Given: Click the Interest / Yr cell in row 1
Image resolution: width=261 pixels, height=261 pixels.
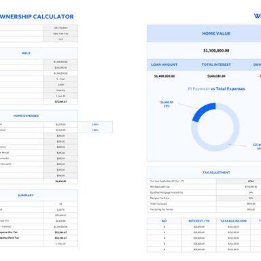Looking at the screenshot, I should (199, 227).
